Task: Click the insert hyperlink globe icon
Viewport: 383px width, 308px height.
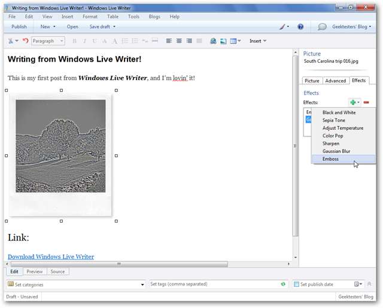Action: pyautogui.click(x=213, y=41)
